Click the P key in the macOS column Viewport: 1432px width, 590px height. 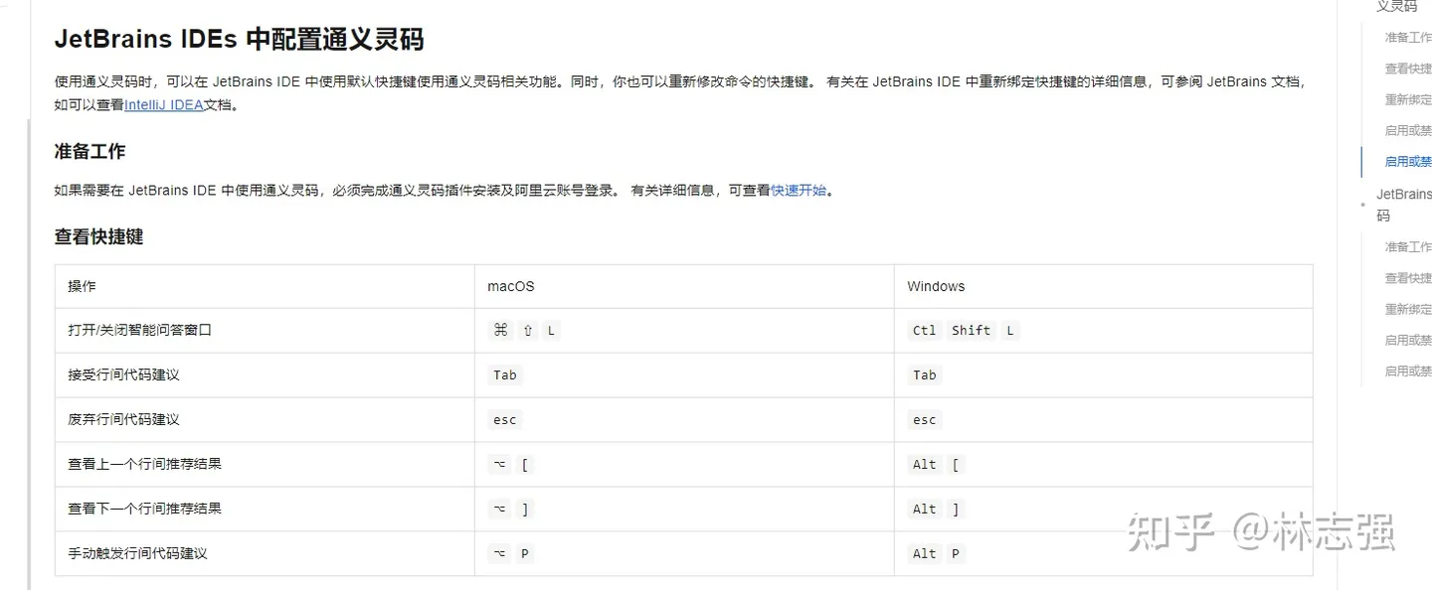click(x=525, y=554)
